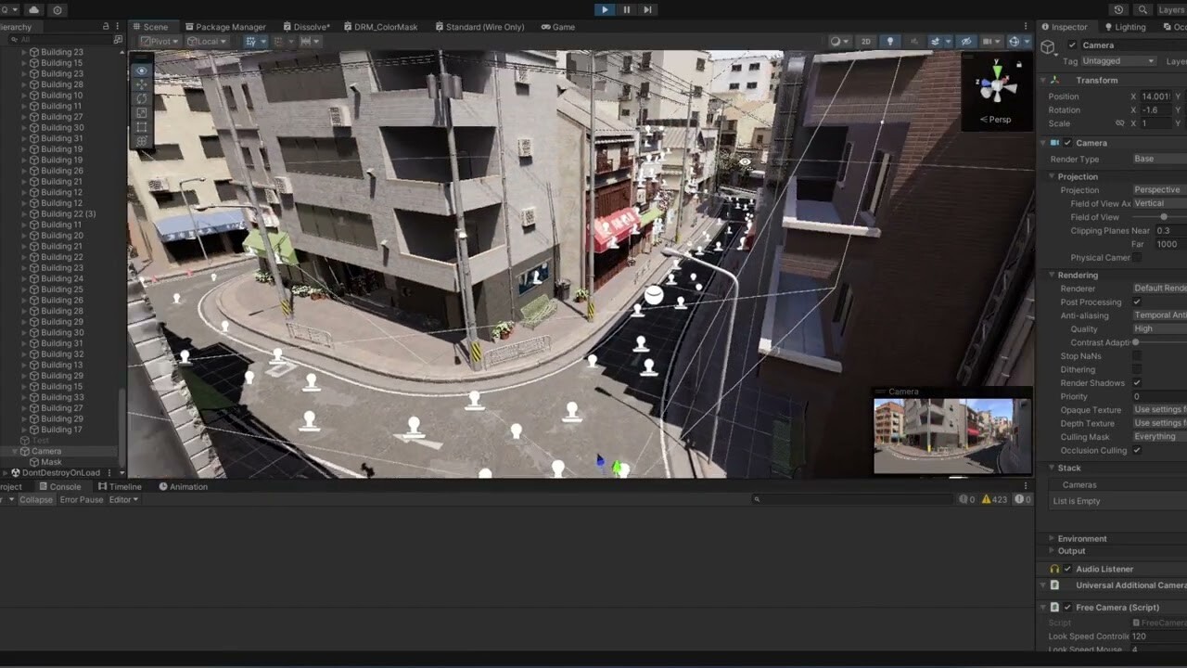
Task: Disable Render Shadows checkbox
Action: 1137,383
